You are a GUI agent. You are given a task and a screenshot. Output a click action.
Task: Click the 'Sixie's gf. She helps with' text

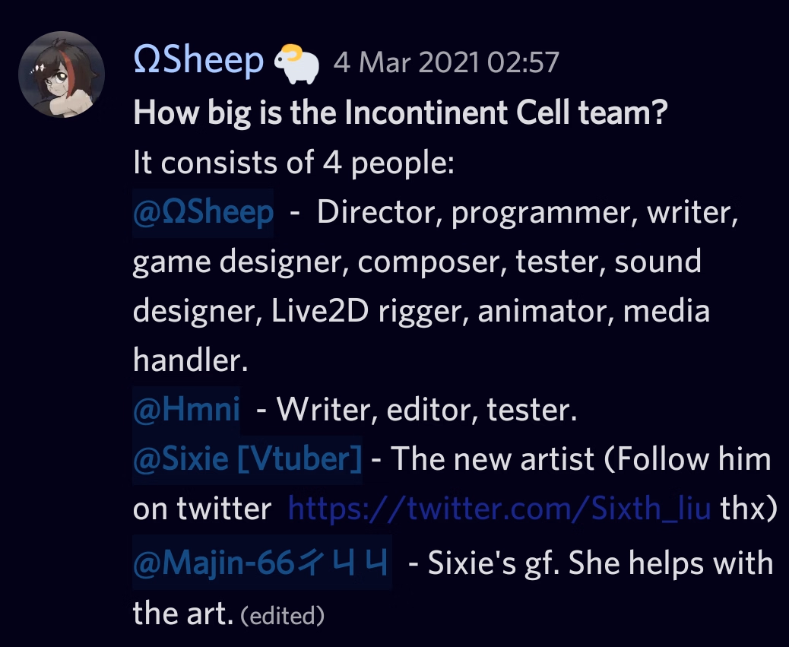click(x=590, y=564)
